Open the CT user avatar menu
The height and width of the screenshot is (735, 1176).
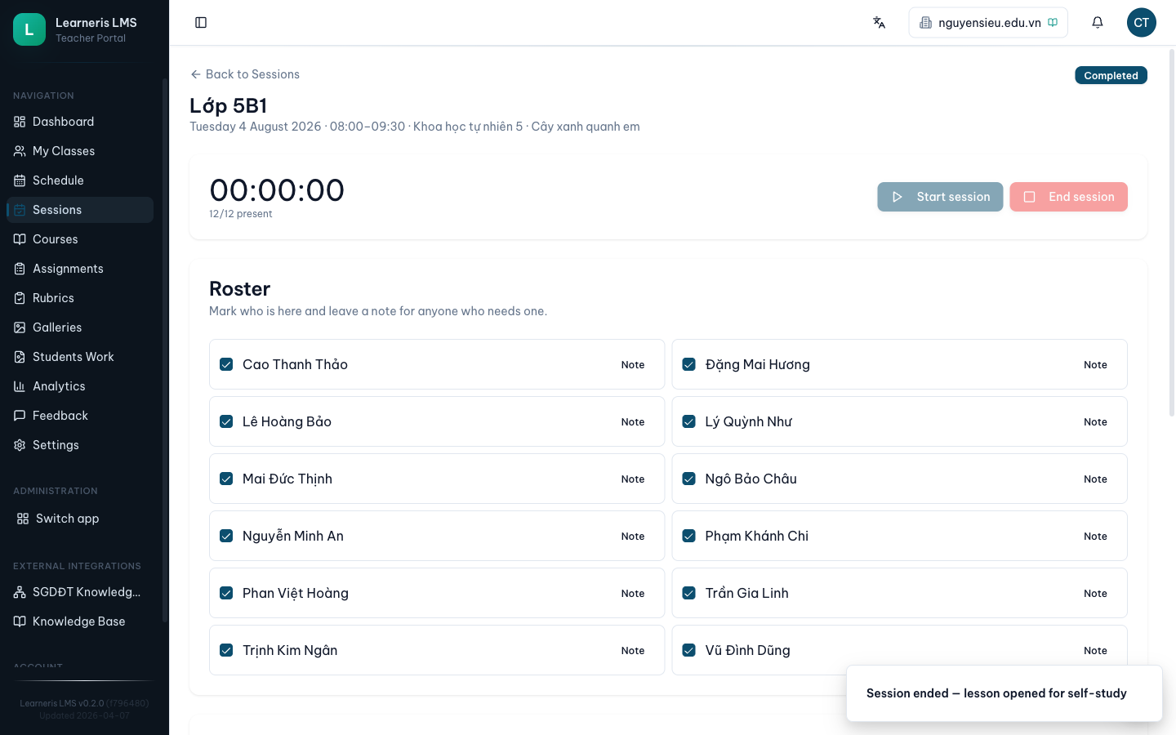pos(1141,23)
